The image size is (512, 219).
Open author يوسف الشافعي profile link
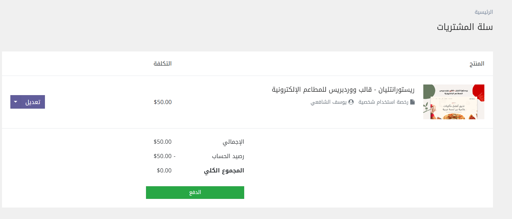(x=328, y=102)
